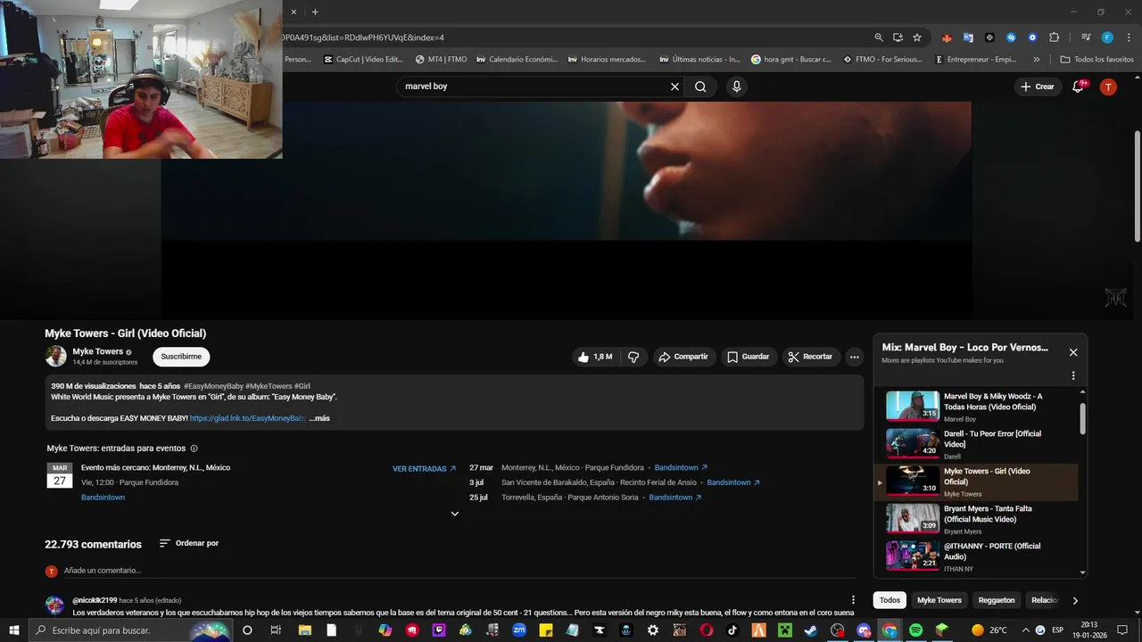Open the Chrome three-dot main menu

pos(1129,37)
